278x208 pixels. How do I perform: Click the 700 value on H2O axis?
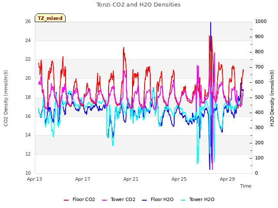[259, 67]
